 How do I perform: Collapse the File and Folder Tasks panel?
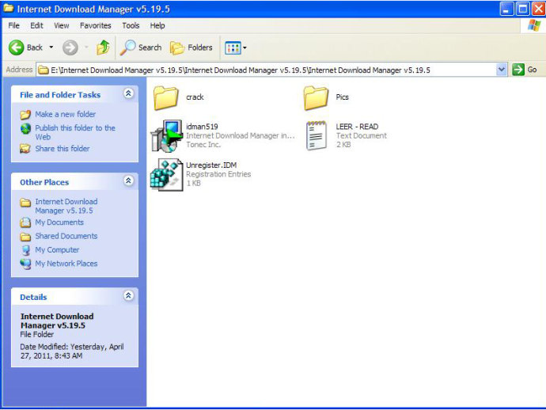[x=128, y=93]
